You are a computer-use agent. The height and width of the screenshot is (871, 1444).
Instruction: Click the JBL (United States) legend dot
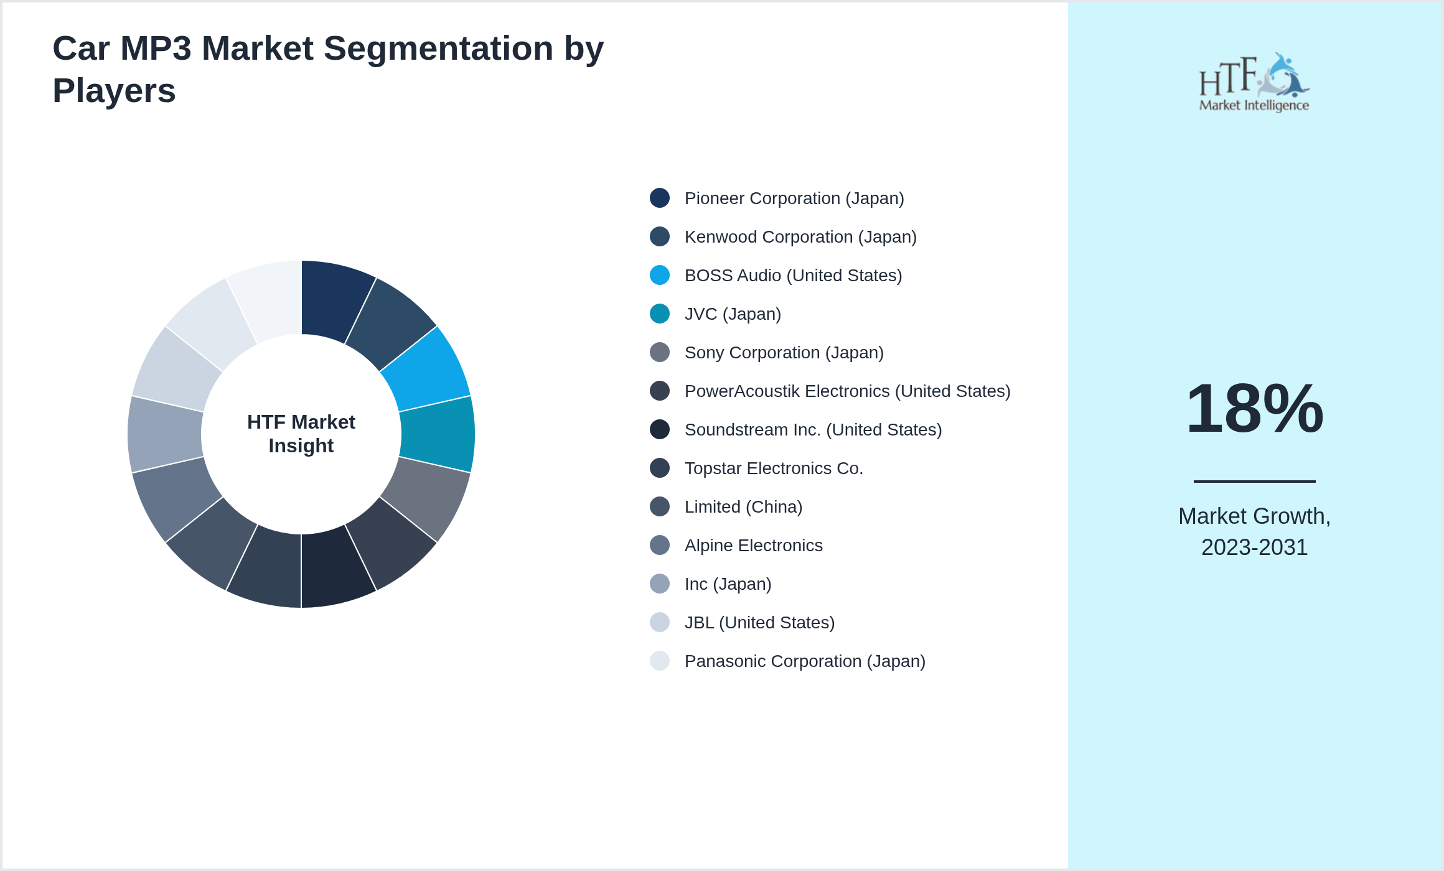[x=660, y=622]
